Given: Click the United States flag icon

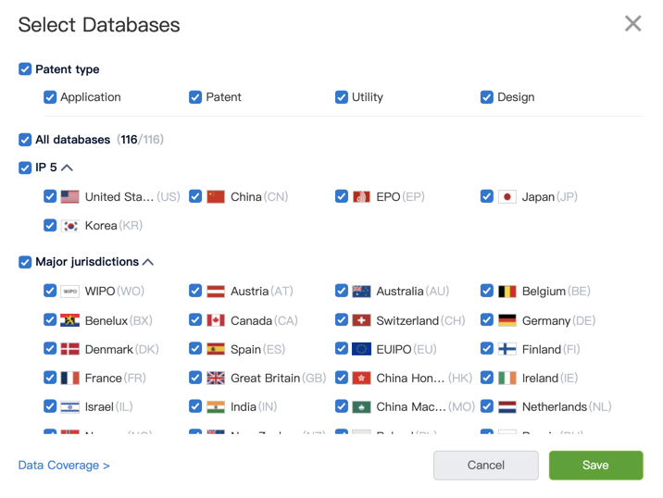Looking at the screenshot, I should [70, 196].
